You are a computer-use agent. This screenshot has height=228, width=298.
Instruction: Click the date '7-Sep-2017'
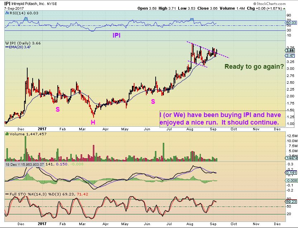pyautogui.click(x=14, y=9)
